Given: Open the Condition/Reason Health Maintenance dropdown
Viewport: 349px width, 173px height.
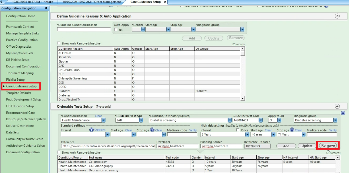Looking at the screenshot, I should pyautogui.click(x=104, y=120).
